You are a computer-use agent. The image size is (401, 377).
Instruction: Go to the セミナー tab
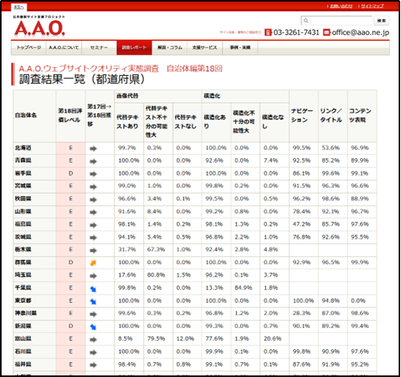tap(99, 47)
